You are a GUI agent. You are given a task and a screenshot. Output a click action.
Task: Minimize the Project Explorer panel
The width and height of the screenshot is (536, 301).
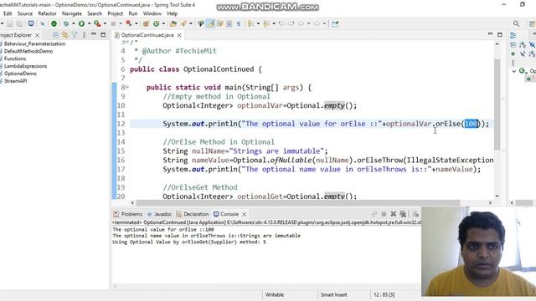pyautogui.click(x=93, y=34)
